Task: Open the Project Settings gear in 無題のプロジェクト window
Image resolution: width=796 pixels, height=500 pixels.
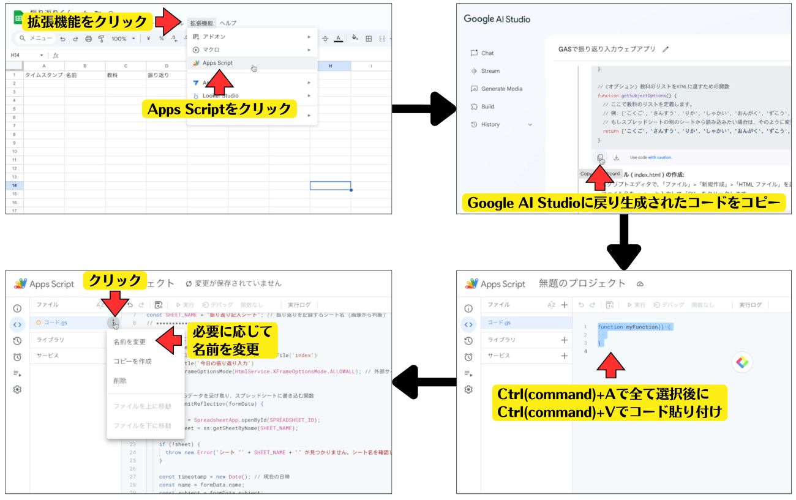Action: click(x=468, y=389)
